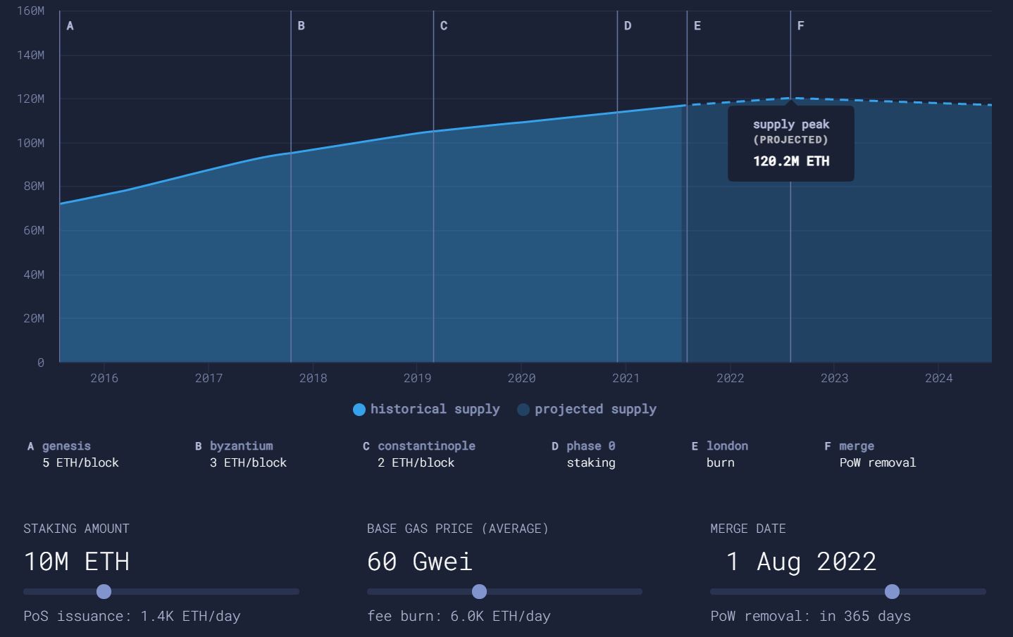The width and height of the screenshot is (1013, 637).
Task: Click the 2016 x-axis label
Action: [104, 378]
